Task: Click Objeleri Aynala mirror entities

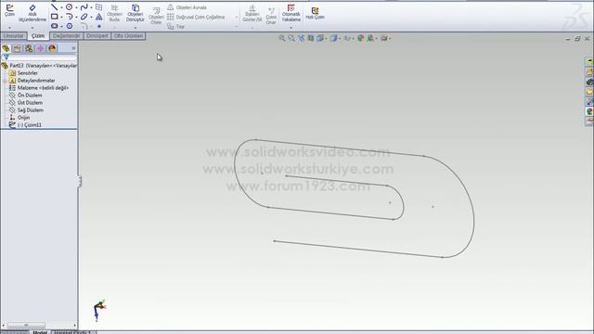Action: coord(187,7)
